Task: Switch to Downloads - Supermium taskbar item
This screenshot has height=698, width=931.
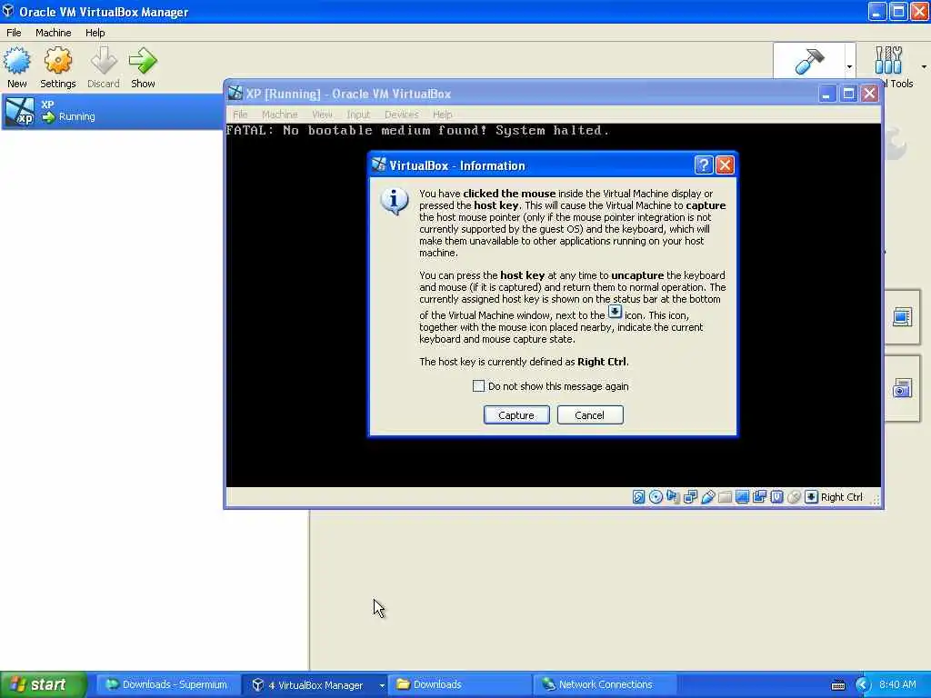Action: pyautogui.click(x=167, y=685)
